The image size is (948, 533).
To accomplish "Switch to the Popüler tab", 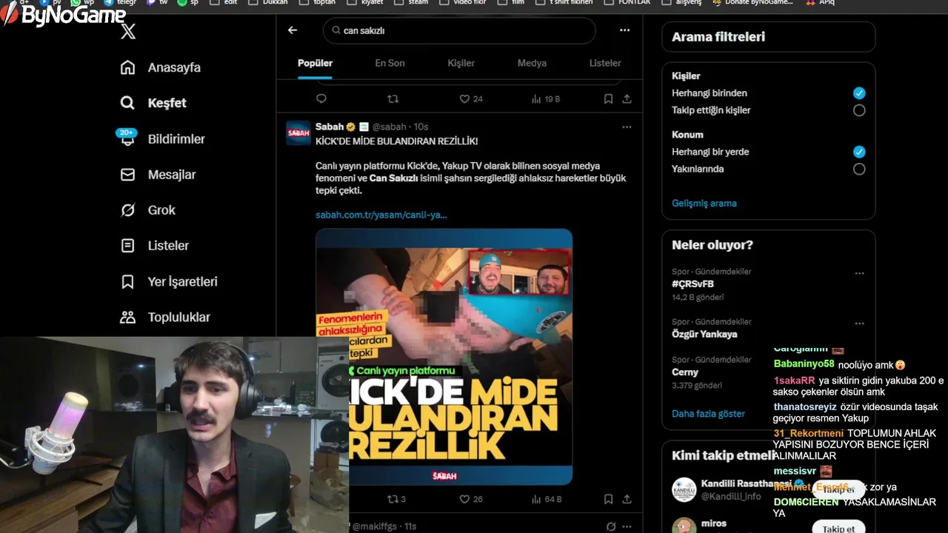I will point(315,63).
